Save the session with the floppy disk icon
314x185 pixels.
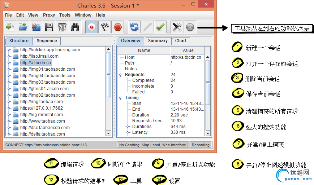click(x=49, y=27)
